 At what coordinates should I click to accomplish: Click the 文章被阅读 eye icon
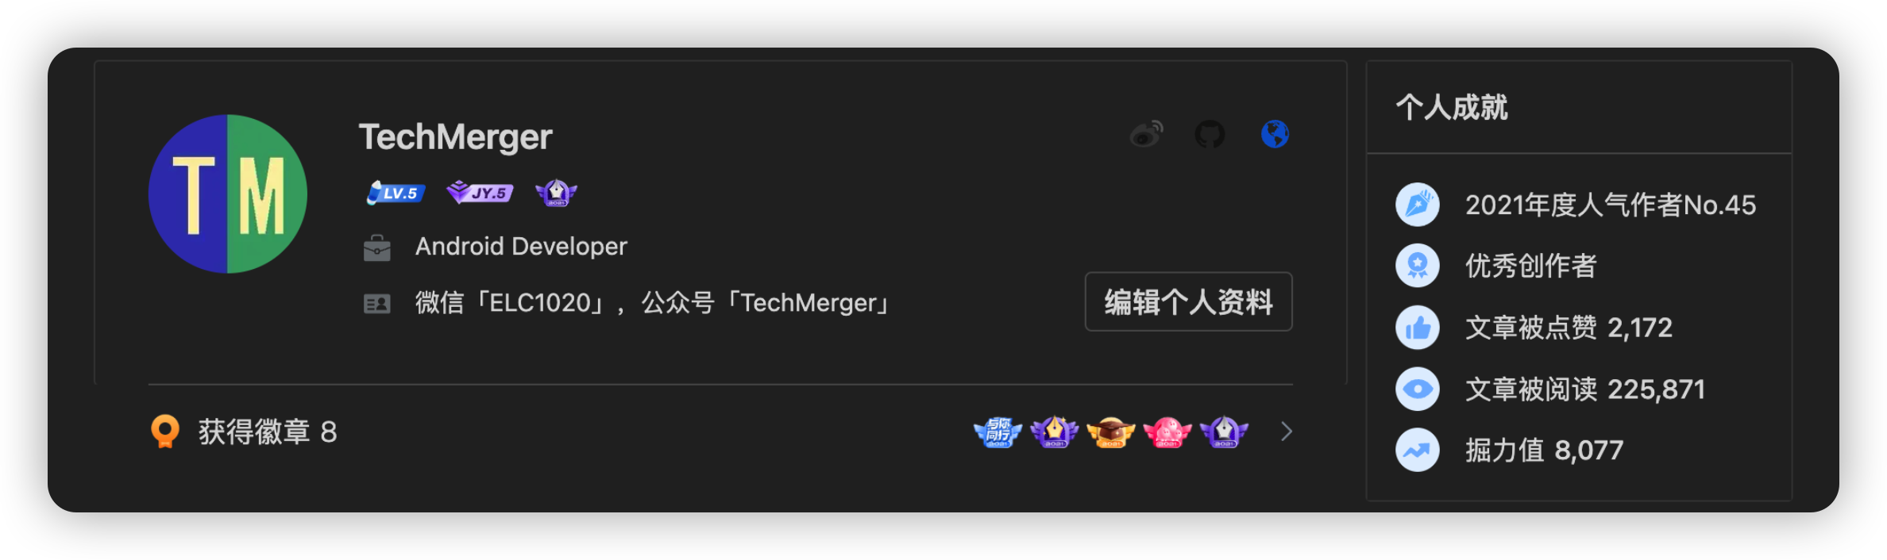[1418, 389]
